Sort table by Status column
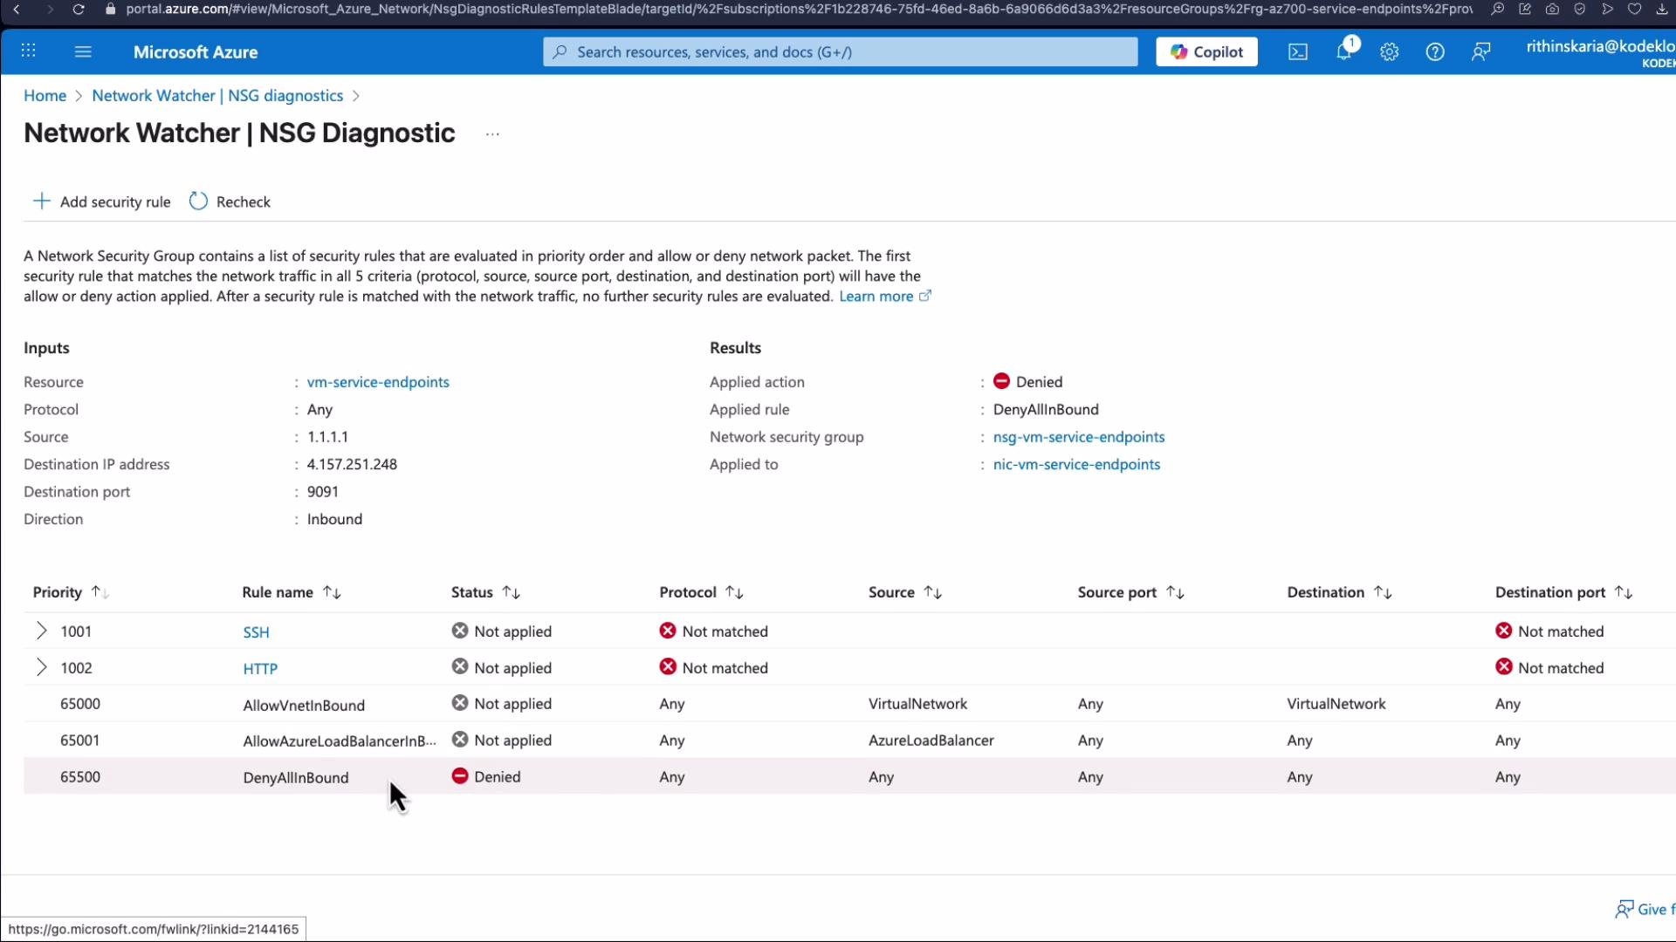This screenshot has height=942, width=1676. point(486,592)
